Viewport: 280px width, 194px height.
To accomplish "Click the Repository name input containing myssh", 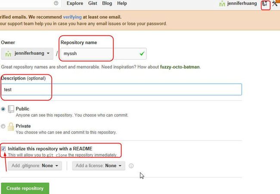I will point(103,53).
